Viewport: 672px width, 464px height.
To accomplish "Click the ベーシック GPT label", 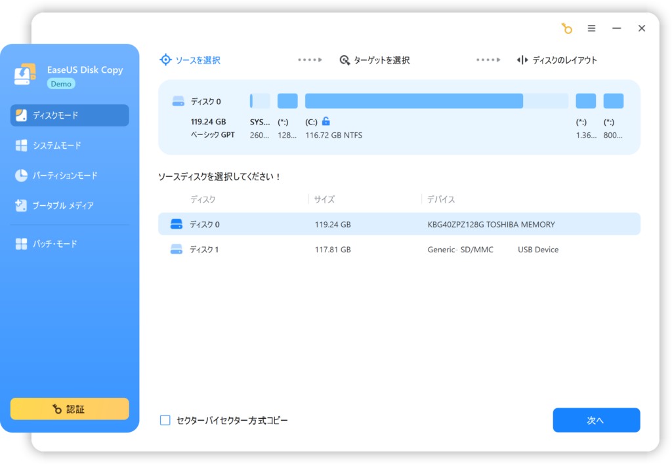I will pyautogui.click(x=213, y=135).
